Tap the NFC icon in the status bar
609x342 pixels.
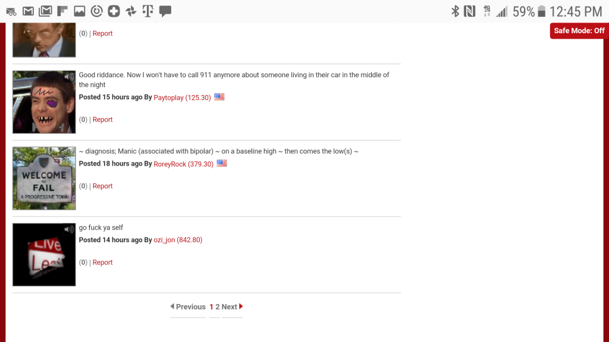click(x=470, y=11)
